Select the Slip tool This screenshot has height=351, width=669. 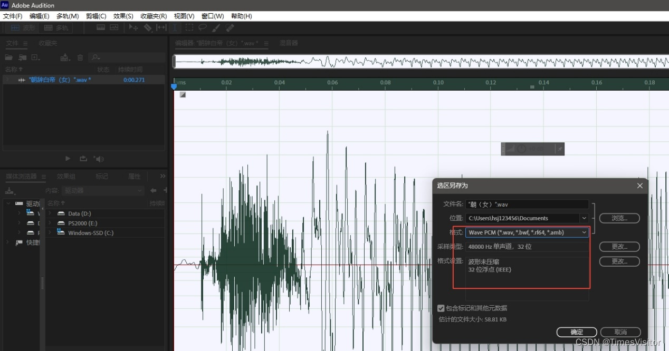tap(161, 27)
